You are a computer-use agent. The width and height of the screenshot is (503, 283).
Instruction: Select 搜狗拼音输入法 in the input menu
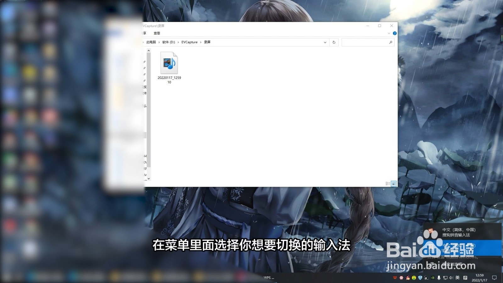pyautogui.click(x=462, y=232)
